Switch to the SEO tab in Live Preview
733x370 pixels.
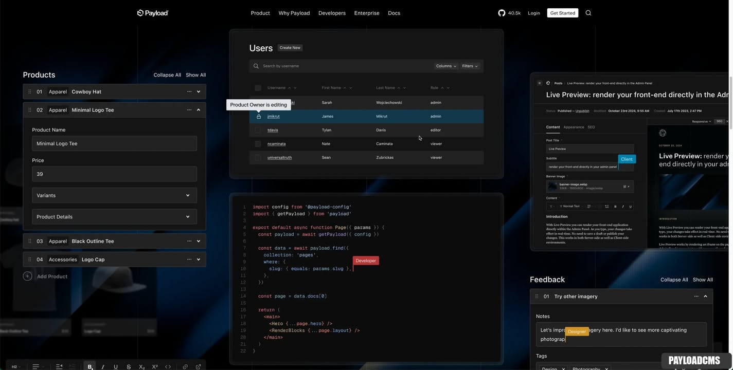[591, 127]
